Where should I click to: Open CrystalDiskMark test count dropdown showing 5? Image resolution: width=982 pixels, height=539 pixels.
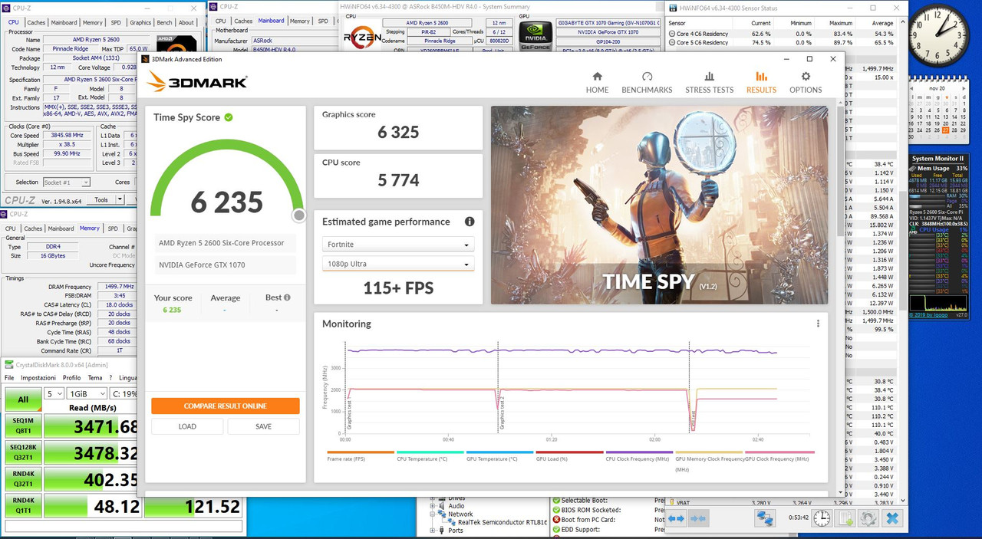54,393
